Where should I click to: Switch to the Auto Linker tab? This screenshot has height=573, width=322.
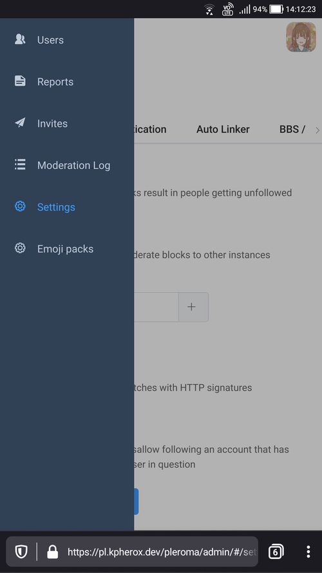click(223, 130)
